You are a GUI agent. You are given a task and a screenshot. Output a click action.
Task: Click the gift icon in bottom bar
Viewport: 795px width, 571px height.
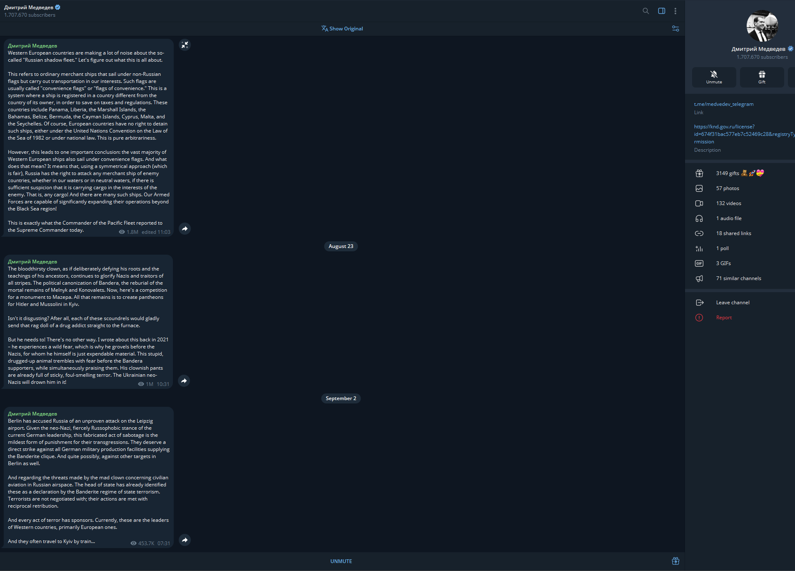(x=675, y=561)
